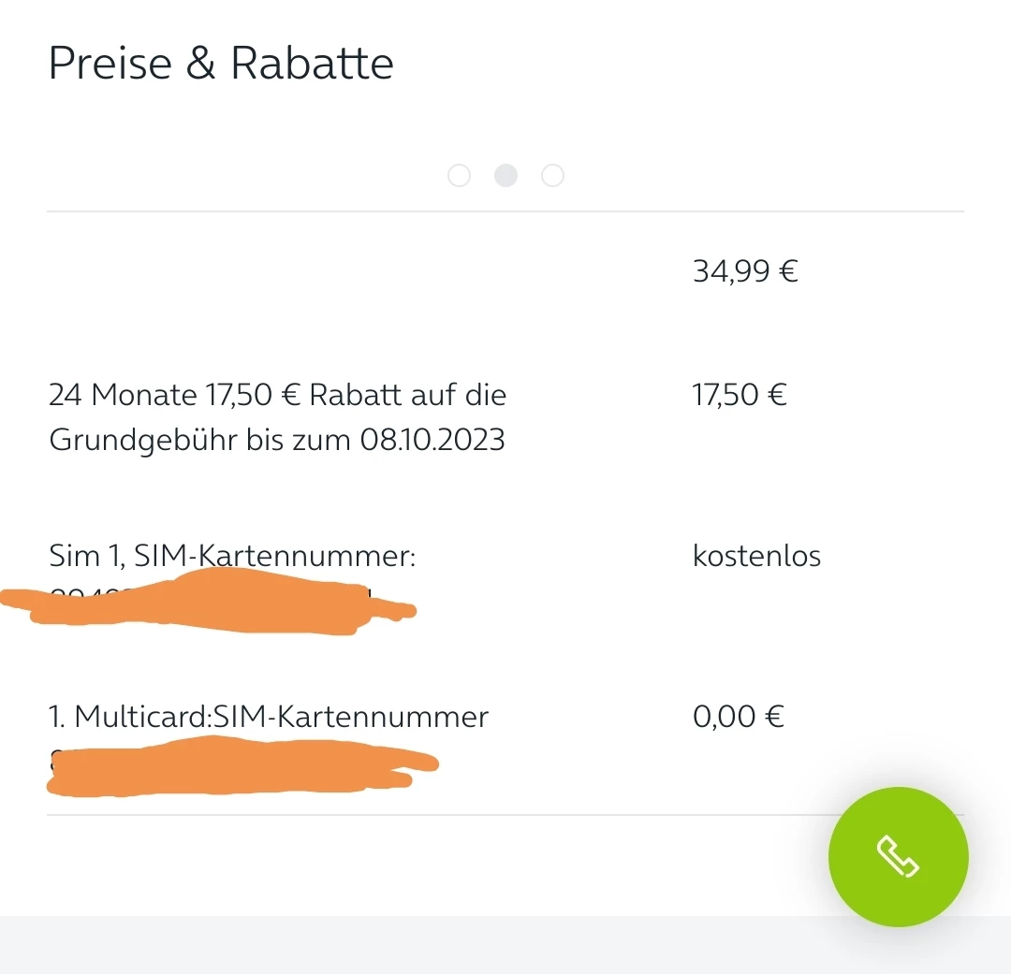The image size is (1011, 974).
Task: Click the Preise & Rabatte heading
Action: pos(220,64)
